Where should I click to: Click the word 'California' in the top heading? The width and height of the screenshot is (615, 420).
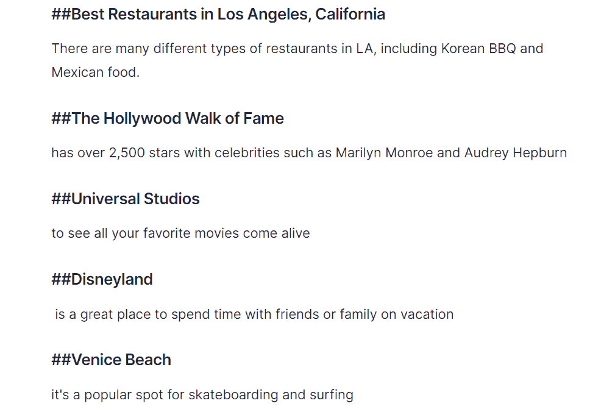(x=350, y=14)
